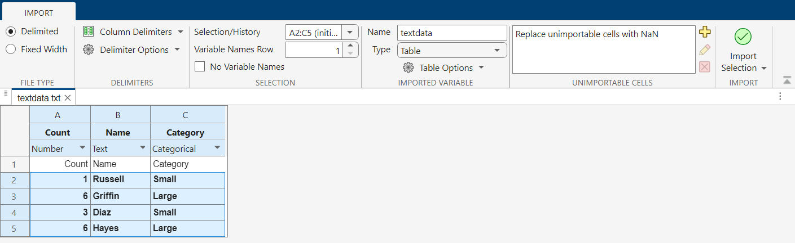Open the Type dropdown showing Table
The height and width of the screenshot is (243, 795).
pos(451,51)
